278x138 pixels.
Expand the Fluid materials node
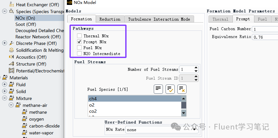5,85
